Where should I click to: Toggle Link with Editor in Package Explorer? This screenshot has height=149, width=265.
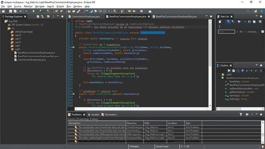click(42, 17)
